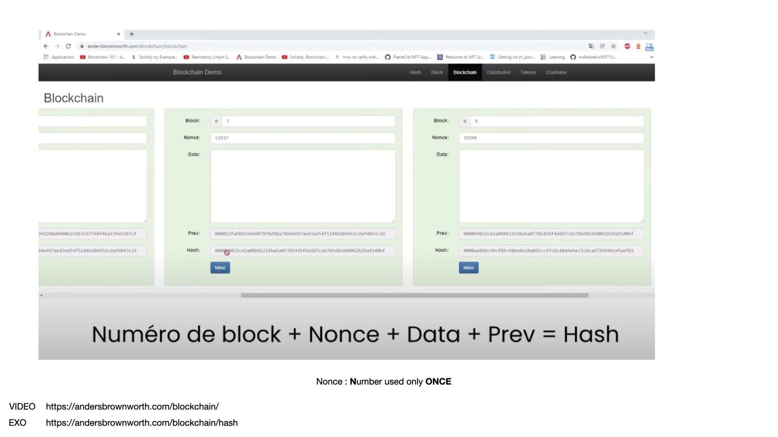Open msfeldstein/EIP712 GitHub bookmark
This screenshot has width=778, height=437.
(x=594, y=57)
